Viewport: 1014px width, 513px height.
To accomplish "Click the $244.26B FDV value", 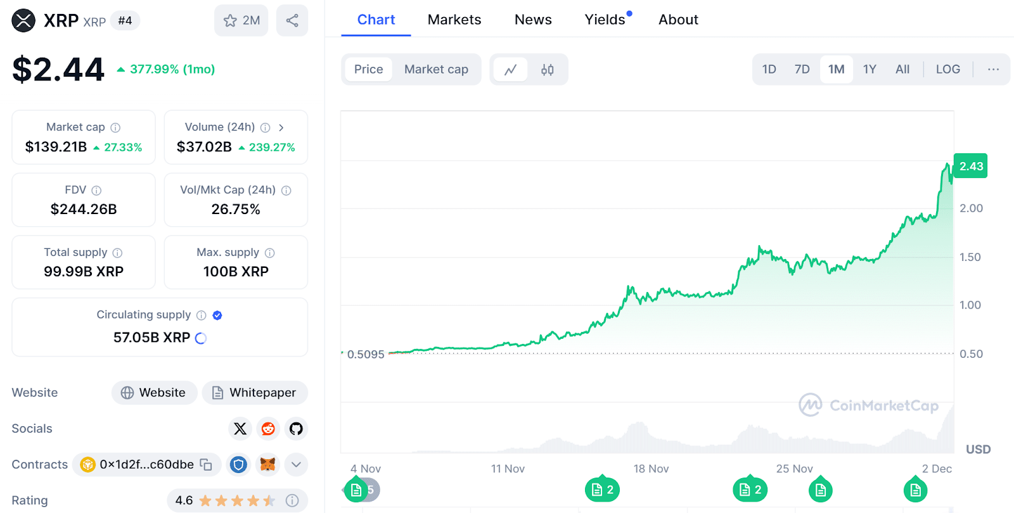I will [84, 210].
